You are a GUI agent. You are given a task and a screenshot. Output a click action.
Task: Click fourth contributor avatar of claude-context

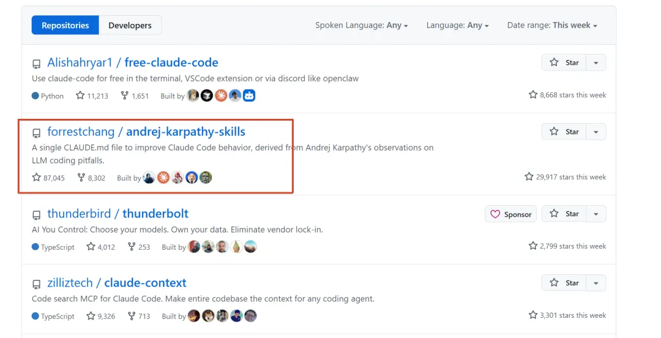pos(236,315)
